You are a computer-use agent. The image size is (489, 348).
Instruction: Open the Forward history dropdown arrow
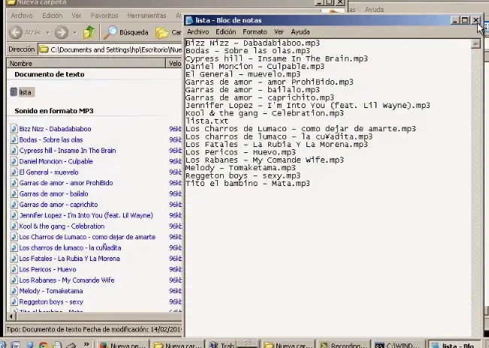coord(75,32)
